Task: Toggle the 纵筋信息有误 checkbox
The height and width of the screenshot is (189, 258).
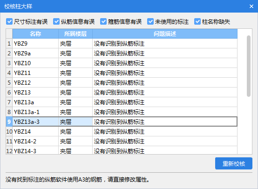Action: click(x=56, y=21)
